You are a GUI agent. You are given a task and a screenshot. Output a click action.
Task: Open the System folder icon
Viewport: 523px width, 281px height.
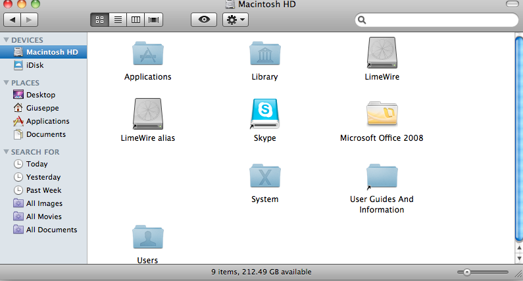coord(265,176)
